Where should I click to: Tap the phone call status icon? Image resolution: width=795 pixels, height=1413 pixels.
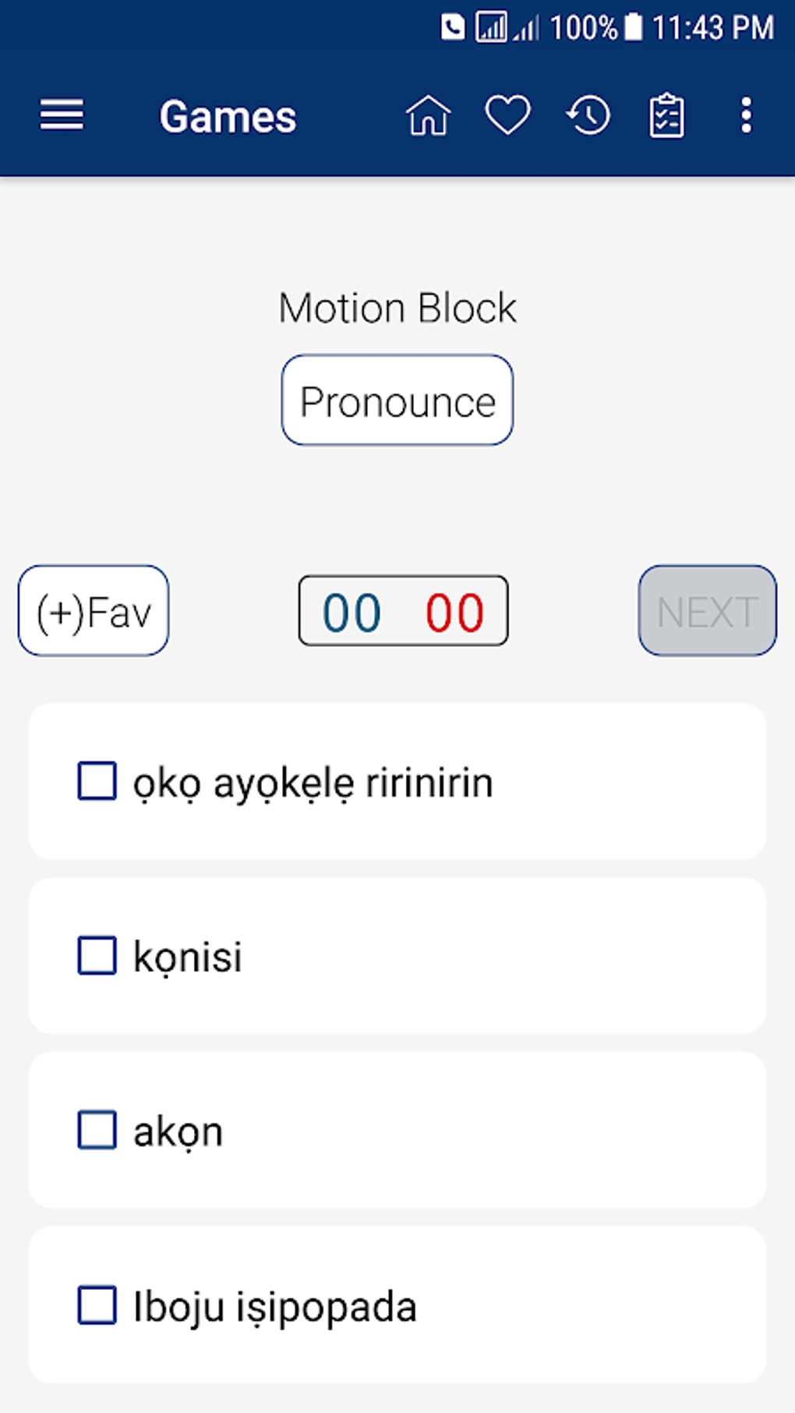pyautogui.click(x=452, y=28)
